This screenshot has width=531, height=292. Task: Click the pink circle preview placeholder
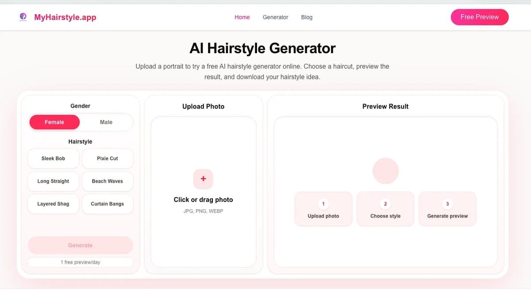pyautogui.click(x=385, y=171)
